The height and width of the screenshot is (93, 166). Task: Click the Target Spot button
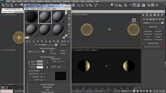(x=148, y=32)
